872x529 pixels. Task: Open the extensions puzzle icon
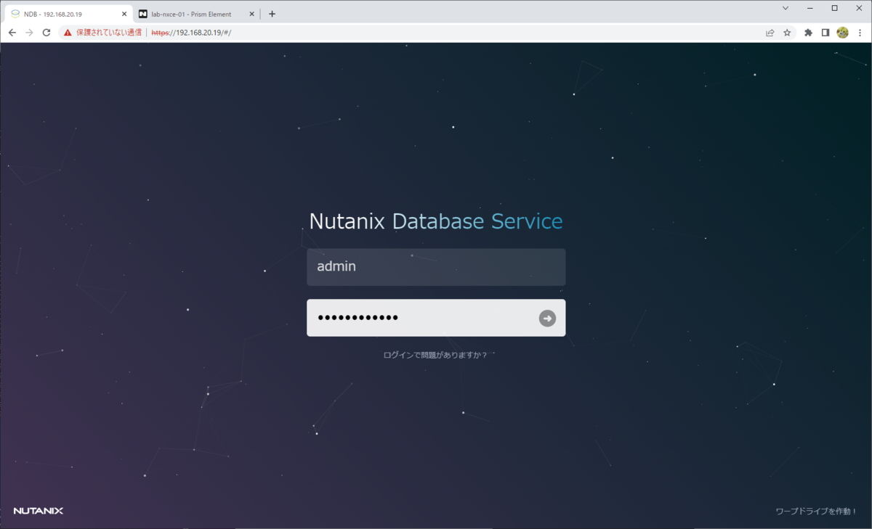click(808, 33)
